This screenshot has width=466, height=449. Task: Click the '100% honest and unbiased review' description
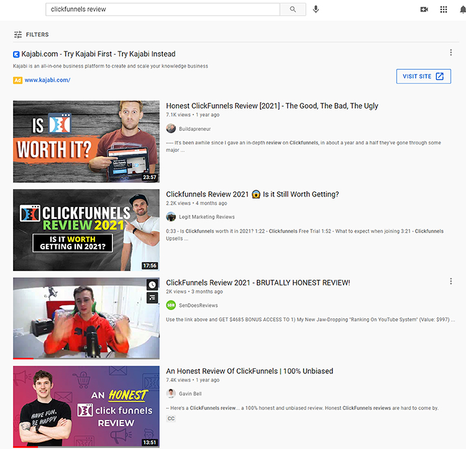(x=302, y=408)
